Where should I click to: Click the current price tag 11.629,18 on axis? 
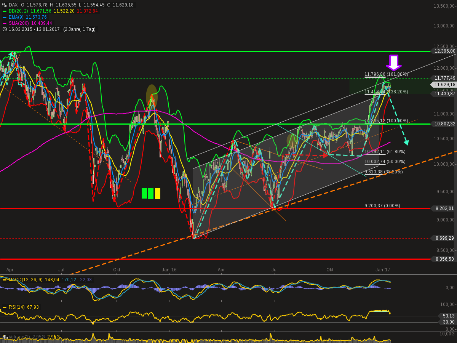[443, 85]
